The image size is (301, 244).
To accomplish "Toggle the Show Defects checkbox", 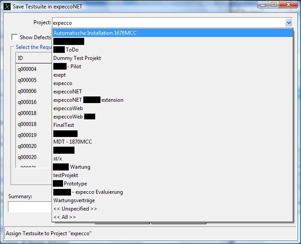I will click(x=15, y=37).
